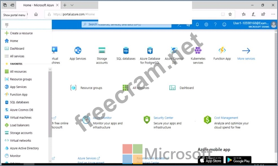278x166 pixels.
Task: Open portal settings gear icon
Action: (x=206, y=24)
